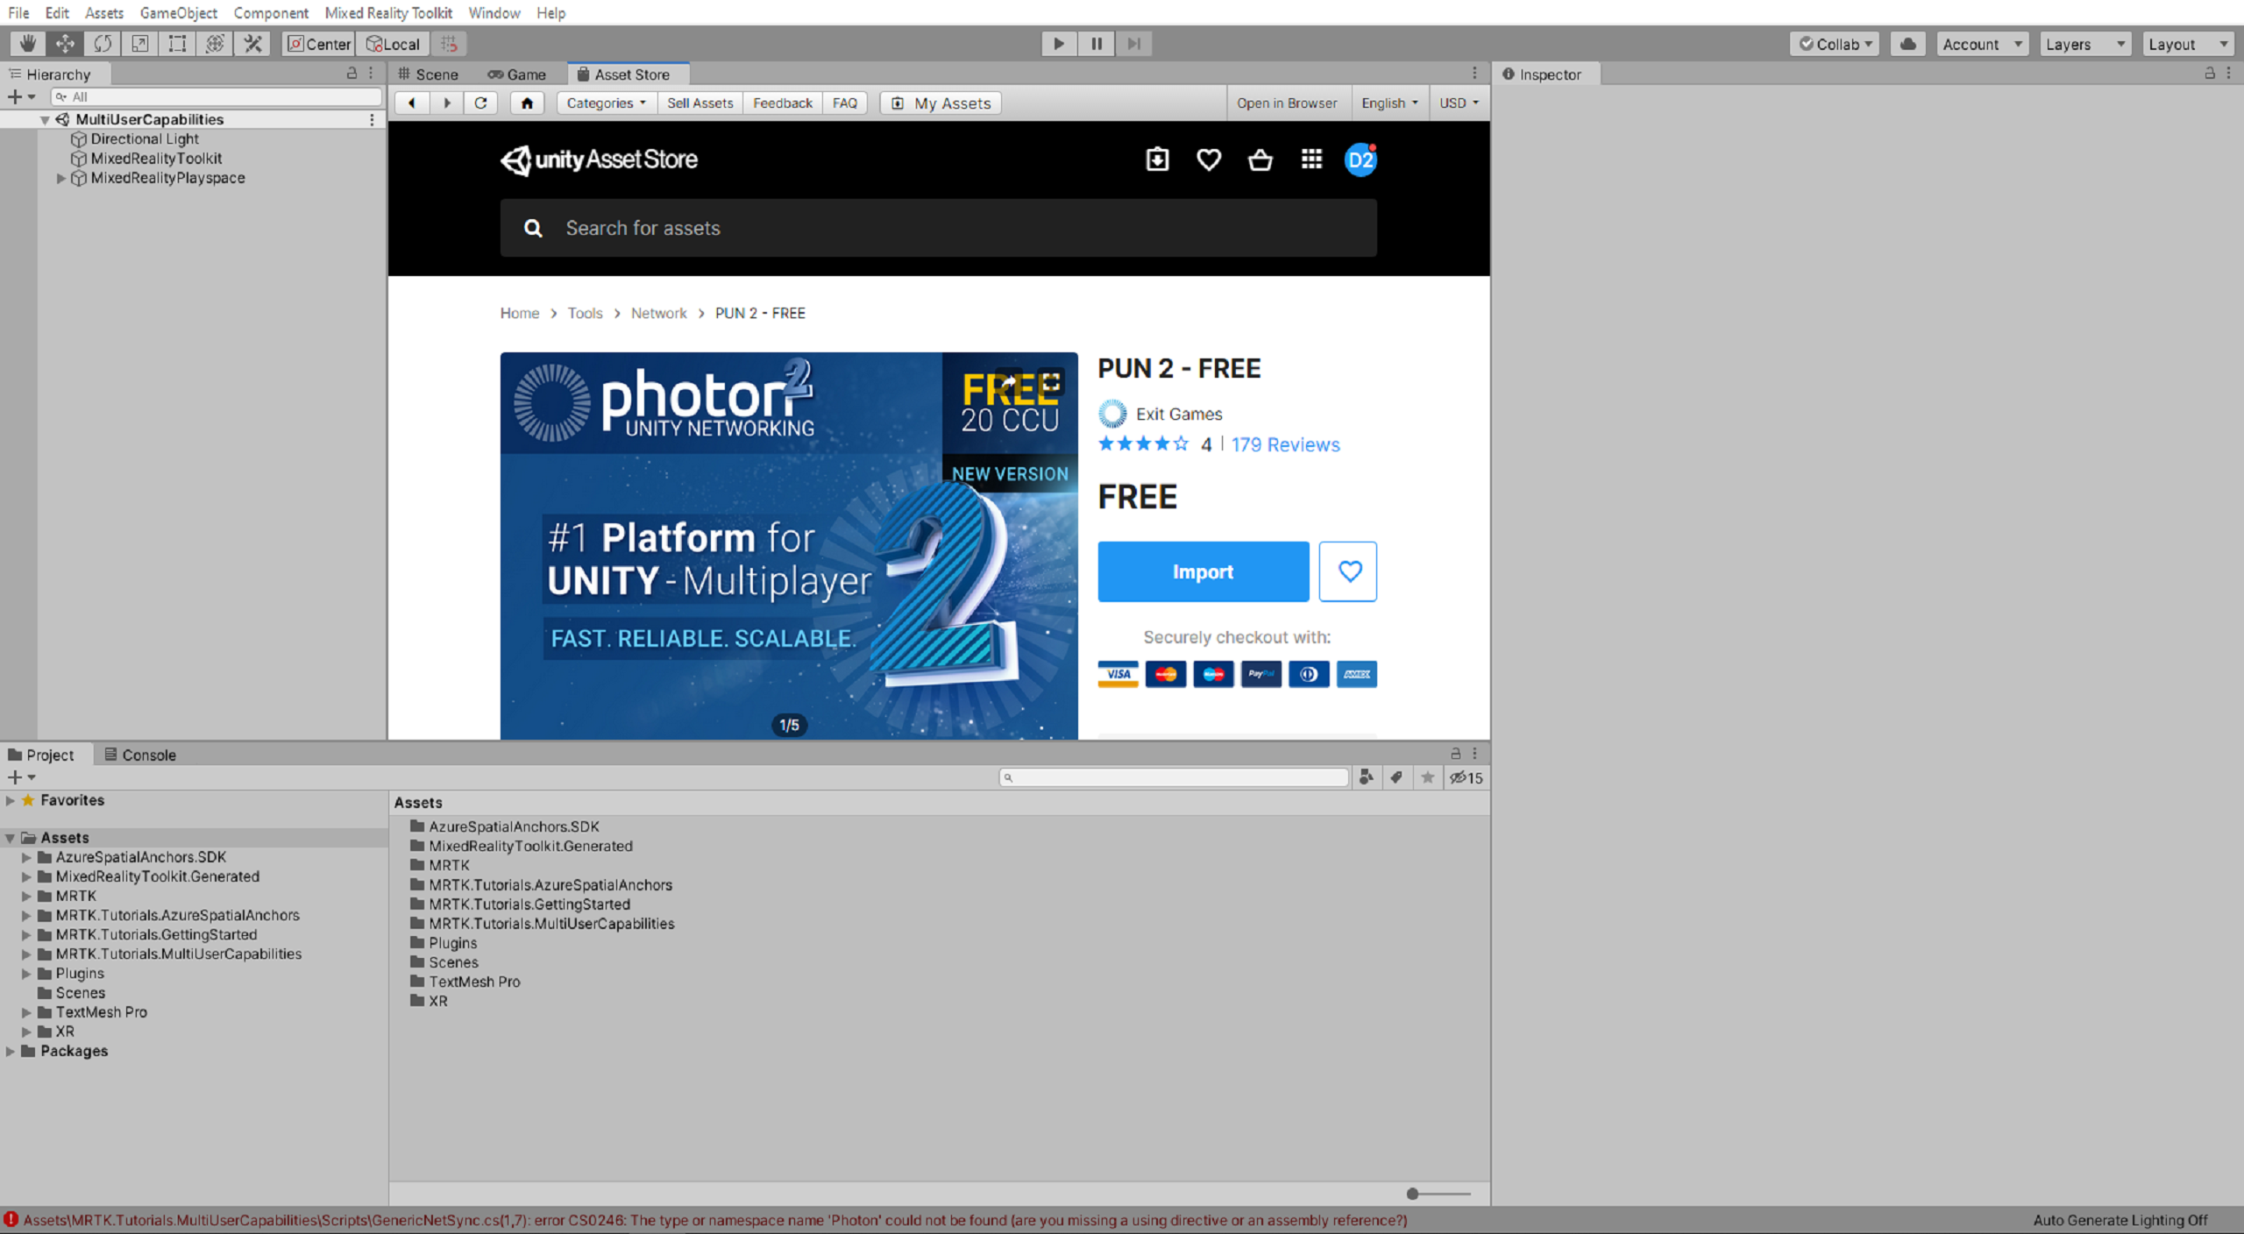Click the play button to run scene

click(x=1059, y=43)
